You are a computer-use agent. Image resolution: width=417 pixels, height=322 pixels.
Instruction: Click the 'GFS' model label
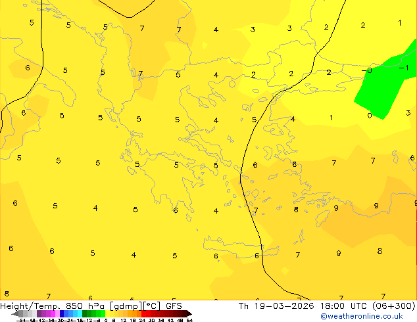point(174,306)
